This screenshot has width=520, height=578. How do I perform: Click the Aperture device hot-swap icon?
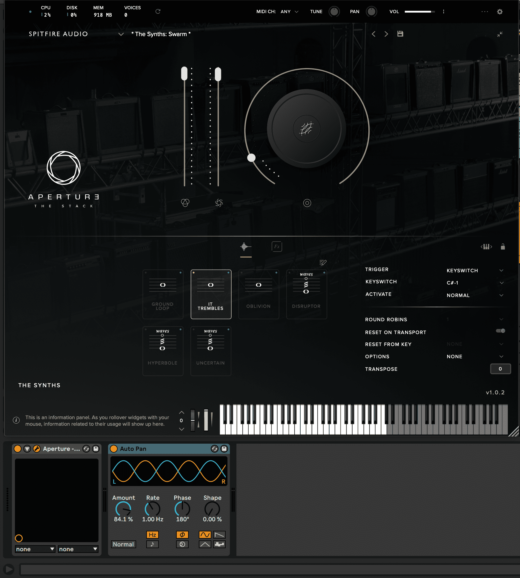[x=86, y=449]
